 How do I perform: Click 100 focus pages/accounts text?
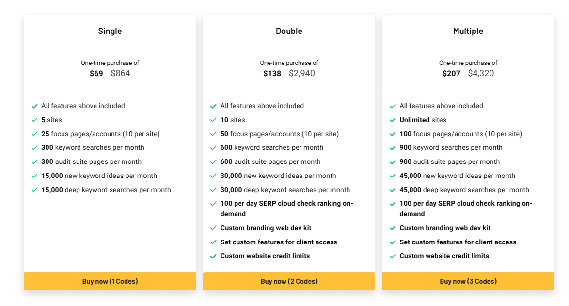tap(461, 134)
